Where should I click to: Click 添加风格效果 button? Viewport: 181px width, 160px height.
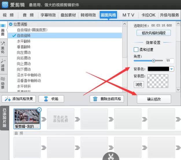click(19, 99)
